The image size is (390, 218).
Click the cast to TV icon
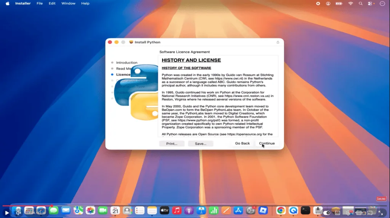point(370,213)
